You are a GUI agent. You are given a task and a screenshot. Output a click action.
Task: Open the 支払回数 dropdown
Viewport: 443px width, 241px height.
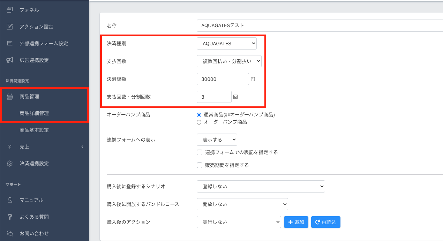[x=229, y=61]
